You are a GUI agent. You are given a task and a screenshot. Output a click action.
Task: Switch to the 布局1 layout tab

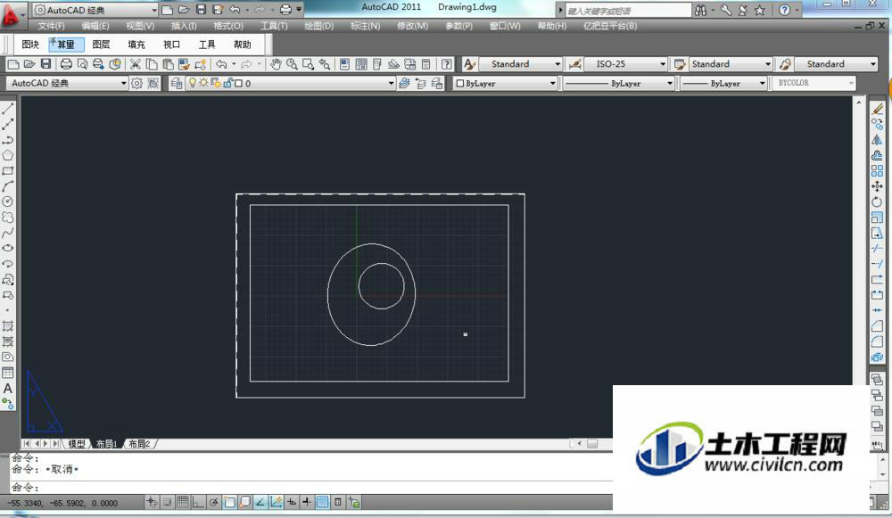click(x=106, y=444)
